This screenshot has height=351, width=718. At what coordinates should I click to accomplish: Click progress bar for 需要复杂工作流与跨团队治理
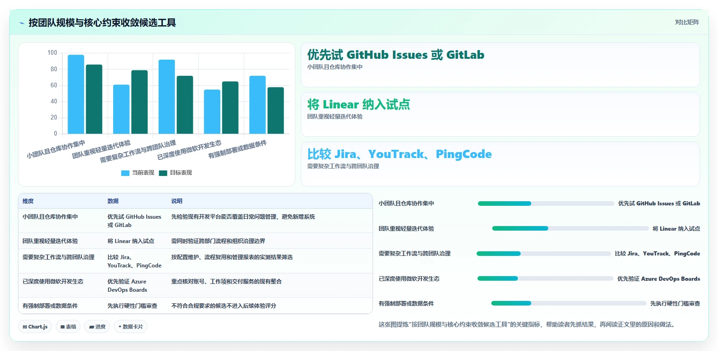[544, 254]
